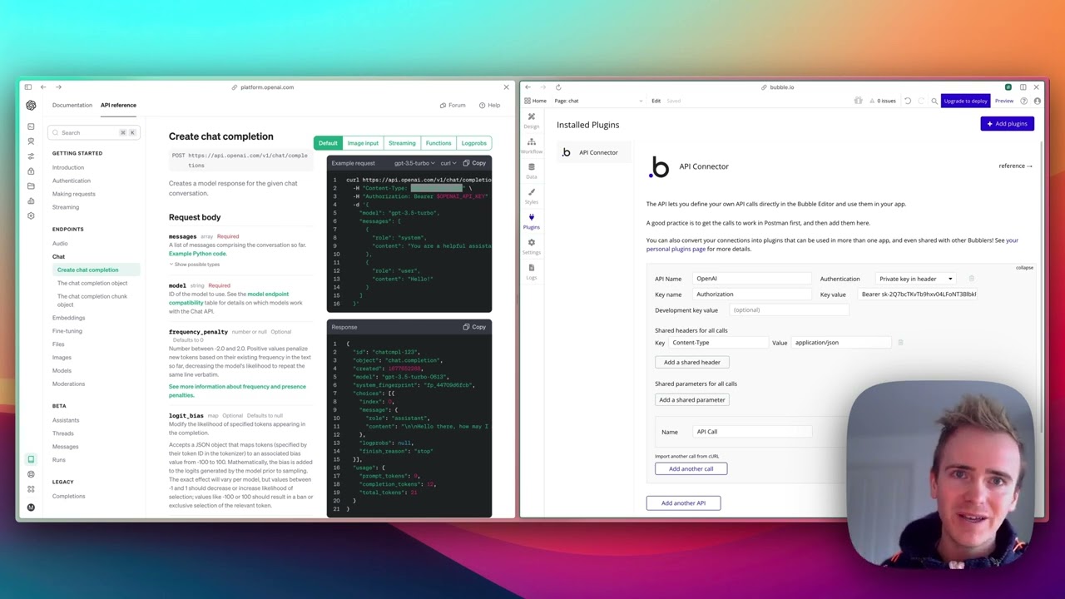This screenshot has height=599, width=1065.
Task: Open the Bubble account avatar icon
Action: (1037, 101)
